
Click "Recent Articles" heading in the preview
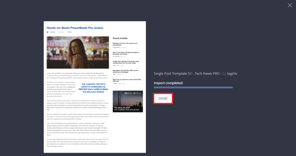pyautogui.click(x=120, y=38)
